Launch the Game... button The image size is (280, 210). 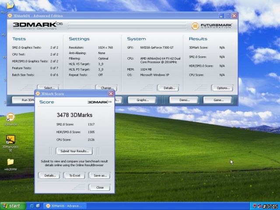click(218, 100)
